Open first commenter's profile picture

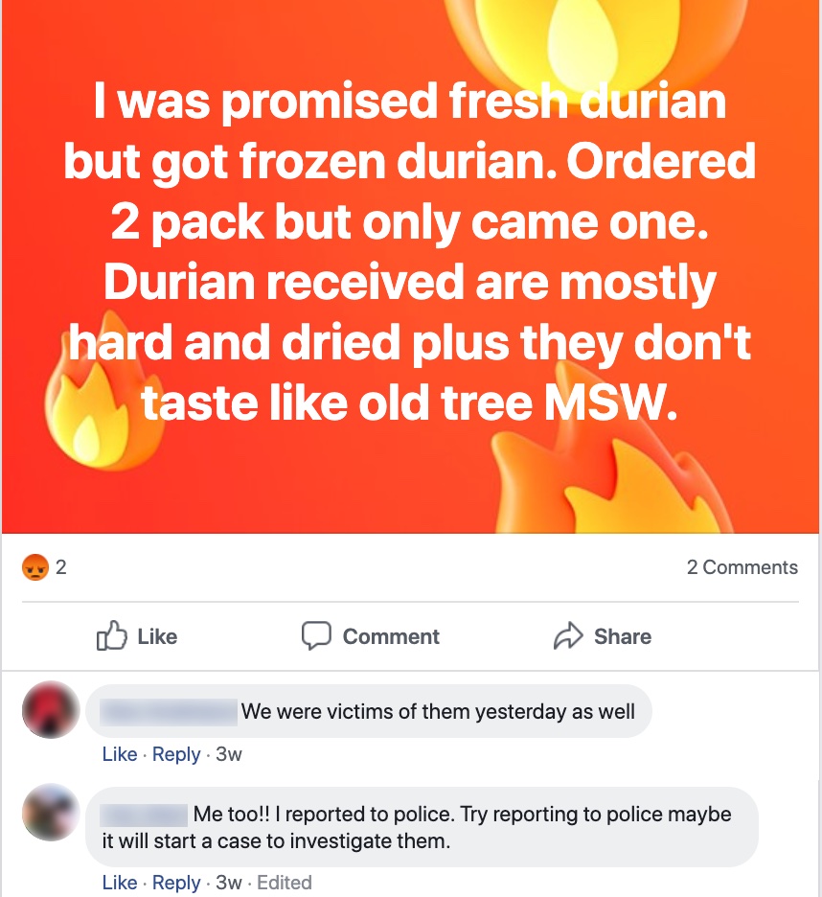[51, 709]
